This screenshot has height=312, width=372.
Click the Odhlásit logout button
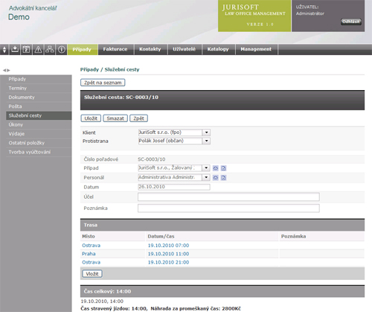point(351,22)
